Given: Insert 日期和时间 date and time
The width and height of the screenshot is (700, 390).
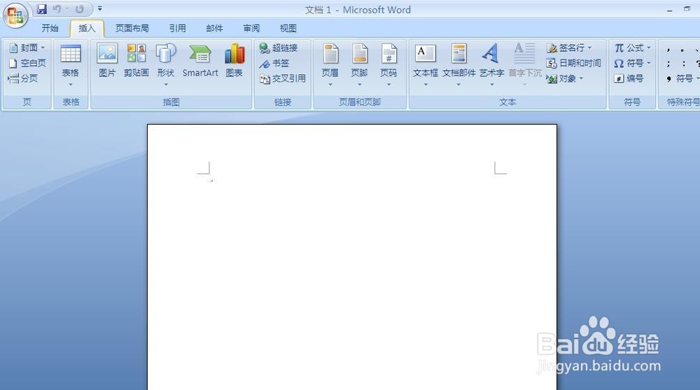Looking at the screenshot, I should coord(574,63).
